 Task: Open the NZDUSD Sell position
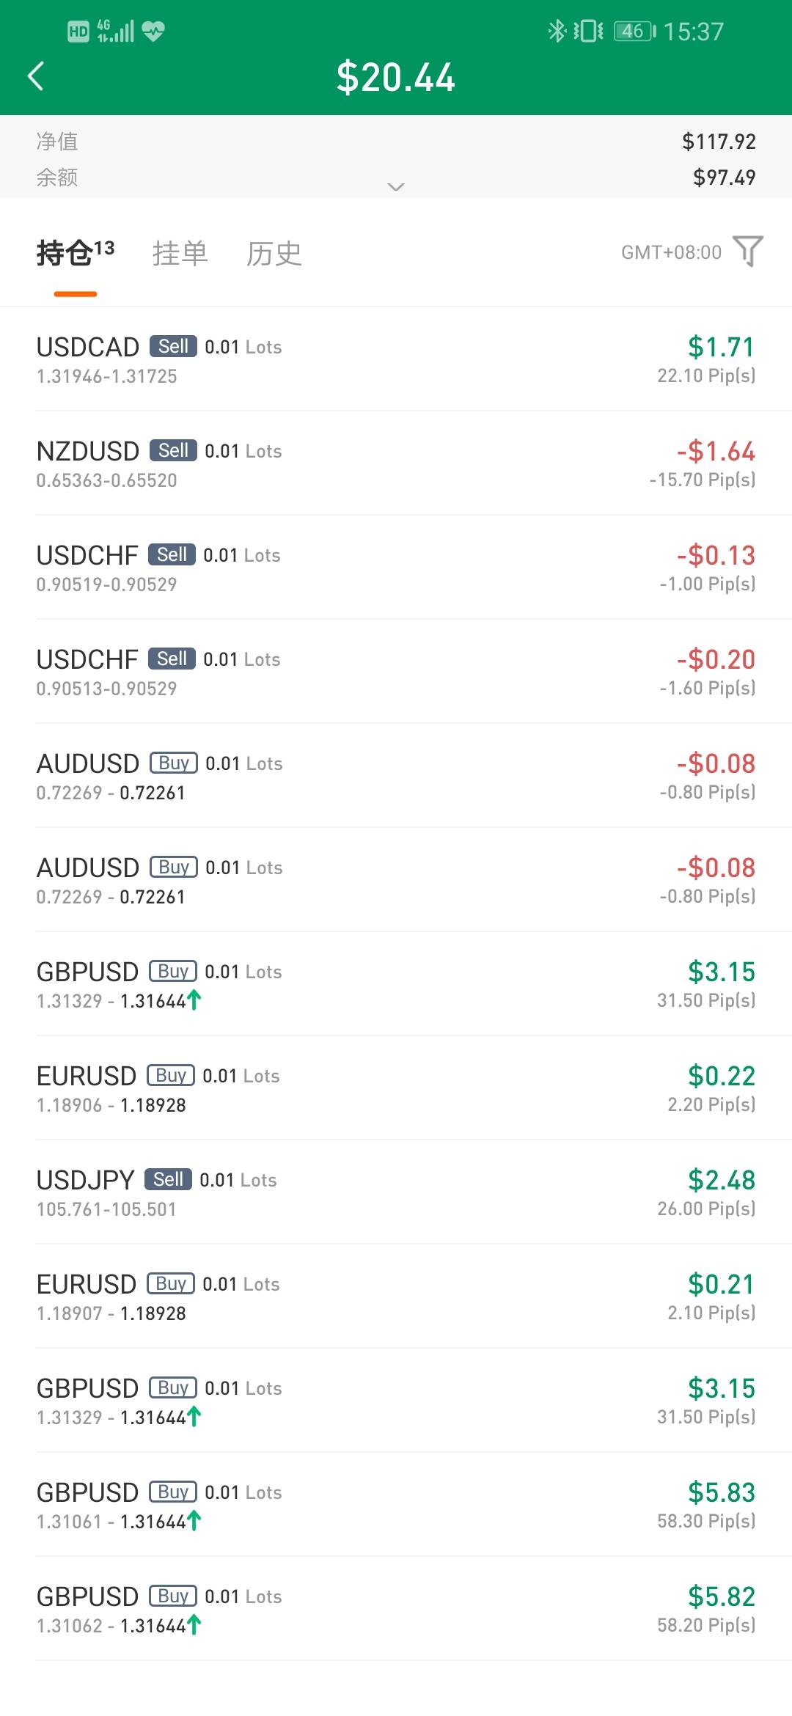pyautogui.click(x=396, y=463)
